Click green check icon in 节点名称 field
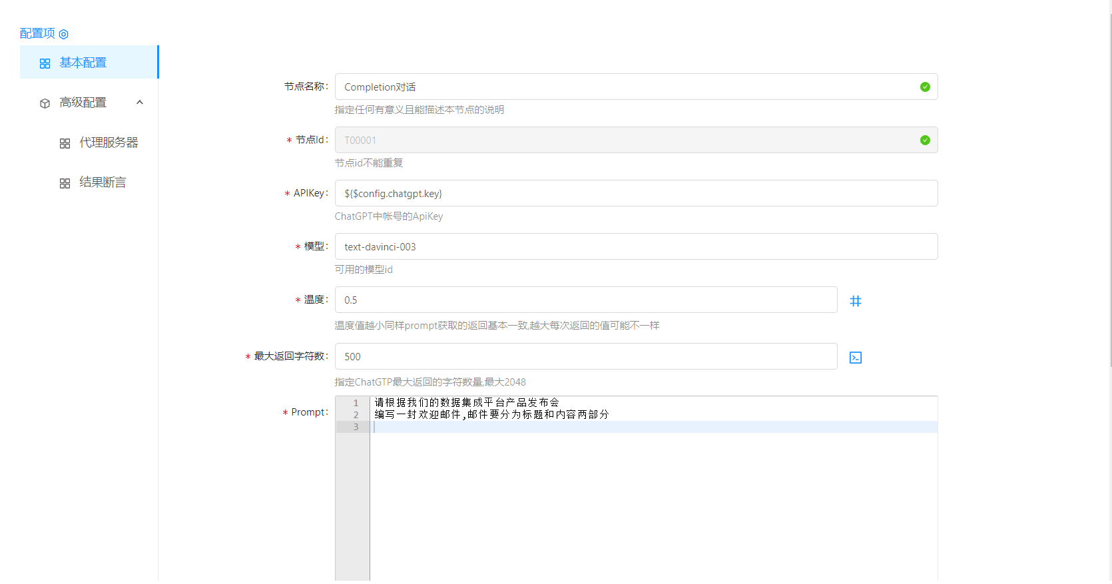 (924, 87)
